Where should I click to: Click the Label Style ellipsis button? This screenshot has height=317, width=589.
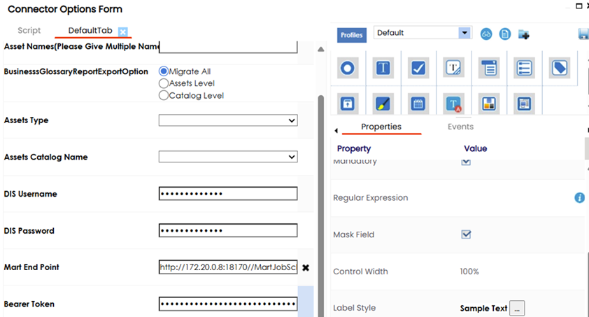pos(516,308)
